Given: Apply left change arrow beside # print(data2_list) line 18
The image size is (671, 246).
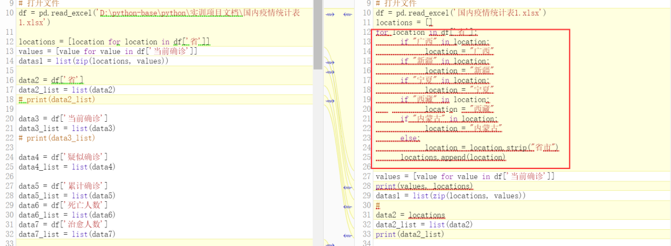Looking at the screenshot, I should point(329,101).
